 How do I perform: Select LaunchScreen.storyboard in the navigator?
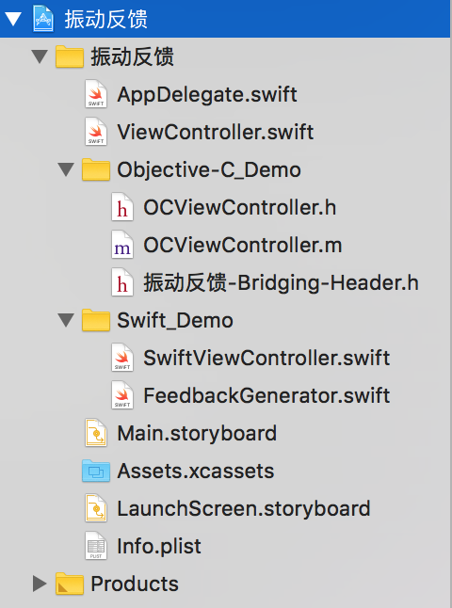point(244,508)
